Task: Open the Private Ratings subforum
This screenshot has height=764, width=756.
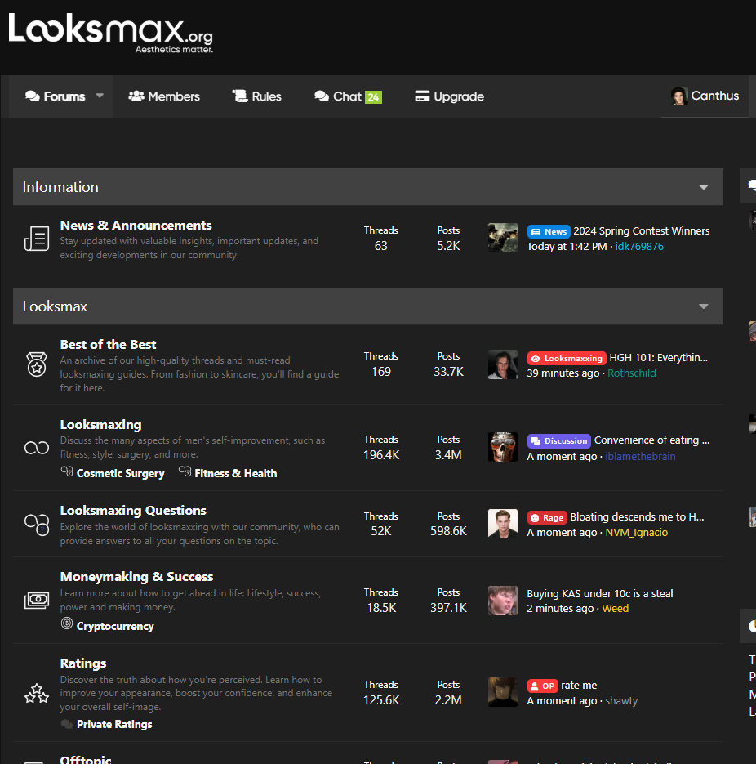Action: click(x=114, y=724)
